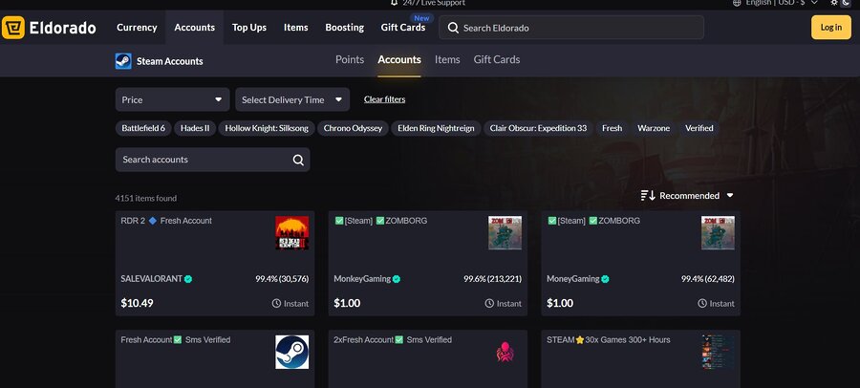860x388 pixels.
Task: Click the Steam icon beside Steam Accounts
Action: pos(123,61)
